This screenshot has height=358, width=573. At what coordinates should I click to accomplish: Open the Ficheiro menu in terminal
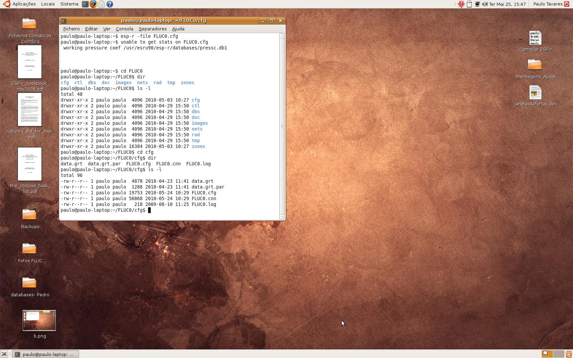(71, 29)
